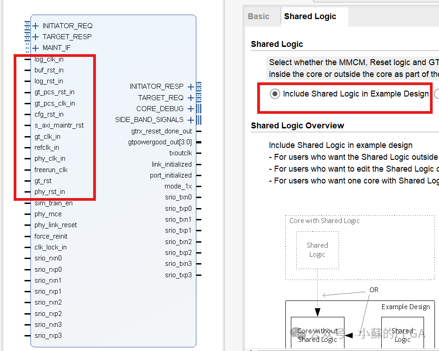The width and height of the screenshot is (439, 351).
Task: Expand the SIDE_BAND_SIGNALS interface
Action: [x=191, y=120]
